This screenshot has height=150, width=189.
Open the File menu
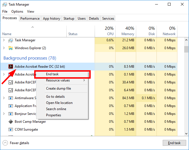pyautogui.click(x=5, y=12)
